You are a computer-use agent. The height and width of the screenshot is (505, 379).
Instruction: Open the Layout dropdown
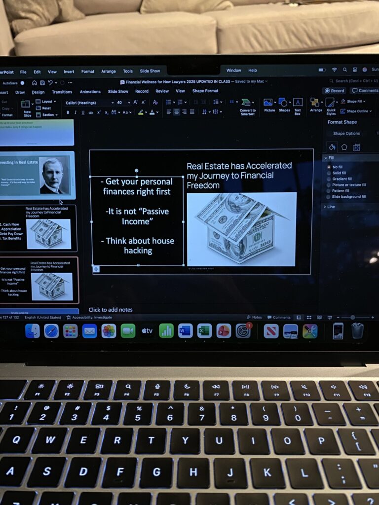point(46,102)
